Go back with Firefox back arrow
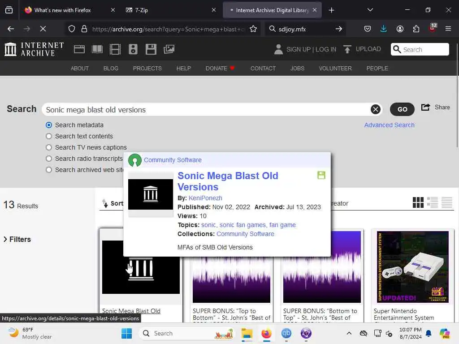The width and height of the screenshot is (459, 344). click(11, 29)
